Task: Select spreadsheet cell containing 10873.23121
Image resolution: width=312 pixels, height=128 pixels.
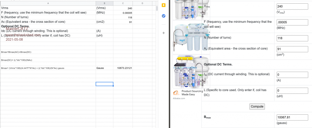Action: [x=123, y=68]
